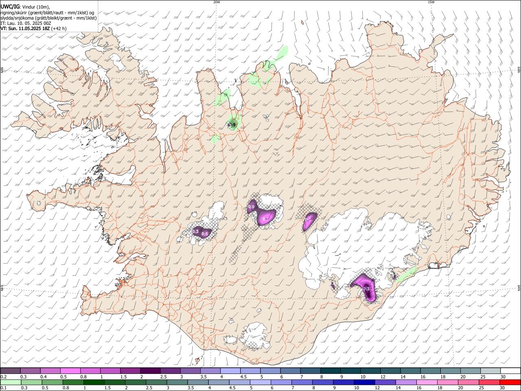Pick the lower legend swatch labeled 3.5
The width and height of the screenshot is (521, 391).
197,382
